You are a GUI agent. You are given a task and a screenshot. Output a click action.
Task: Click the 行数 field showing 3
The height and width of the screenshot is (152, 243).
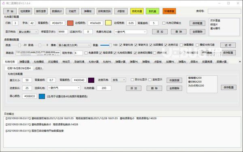click(15, 23)
